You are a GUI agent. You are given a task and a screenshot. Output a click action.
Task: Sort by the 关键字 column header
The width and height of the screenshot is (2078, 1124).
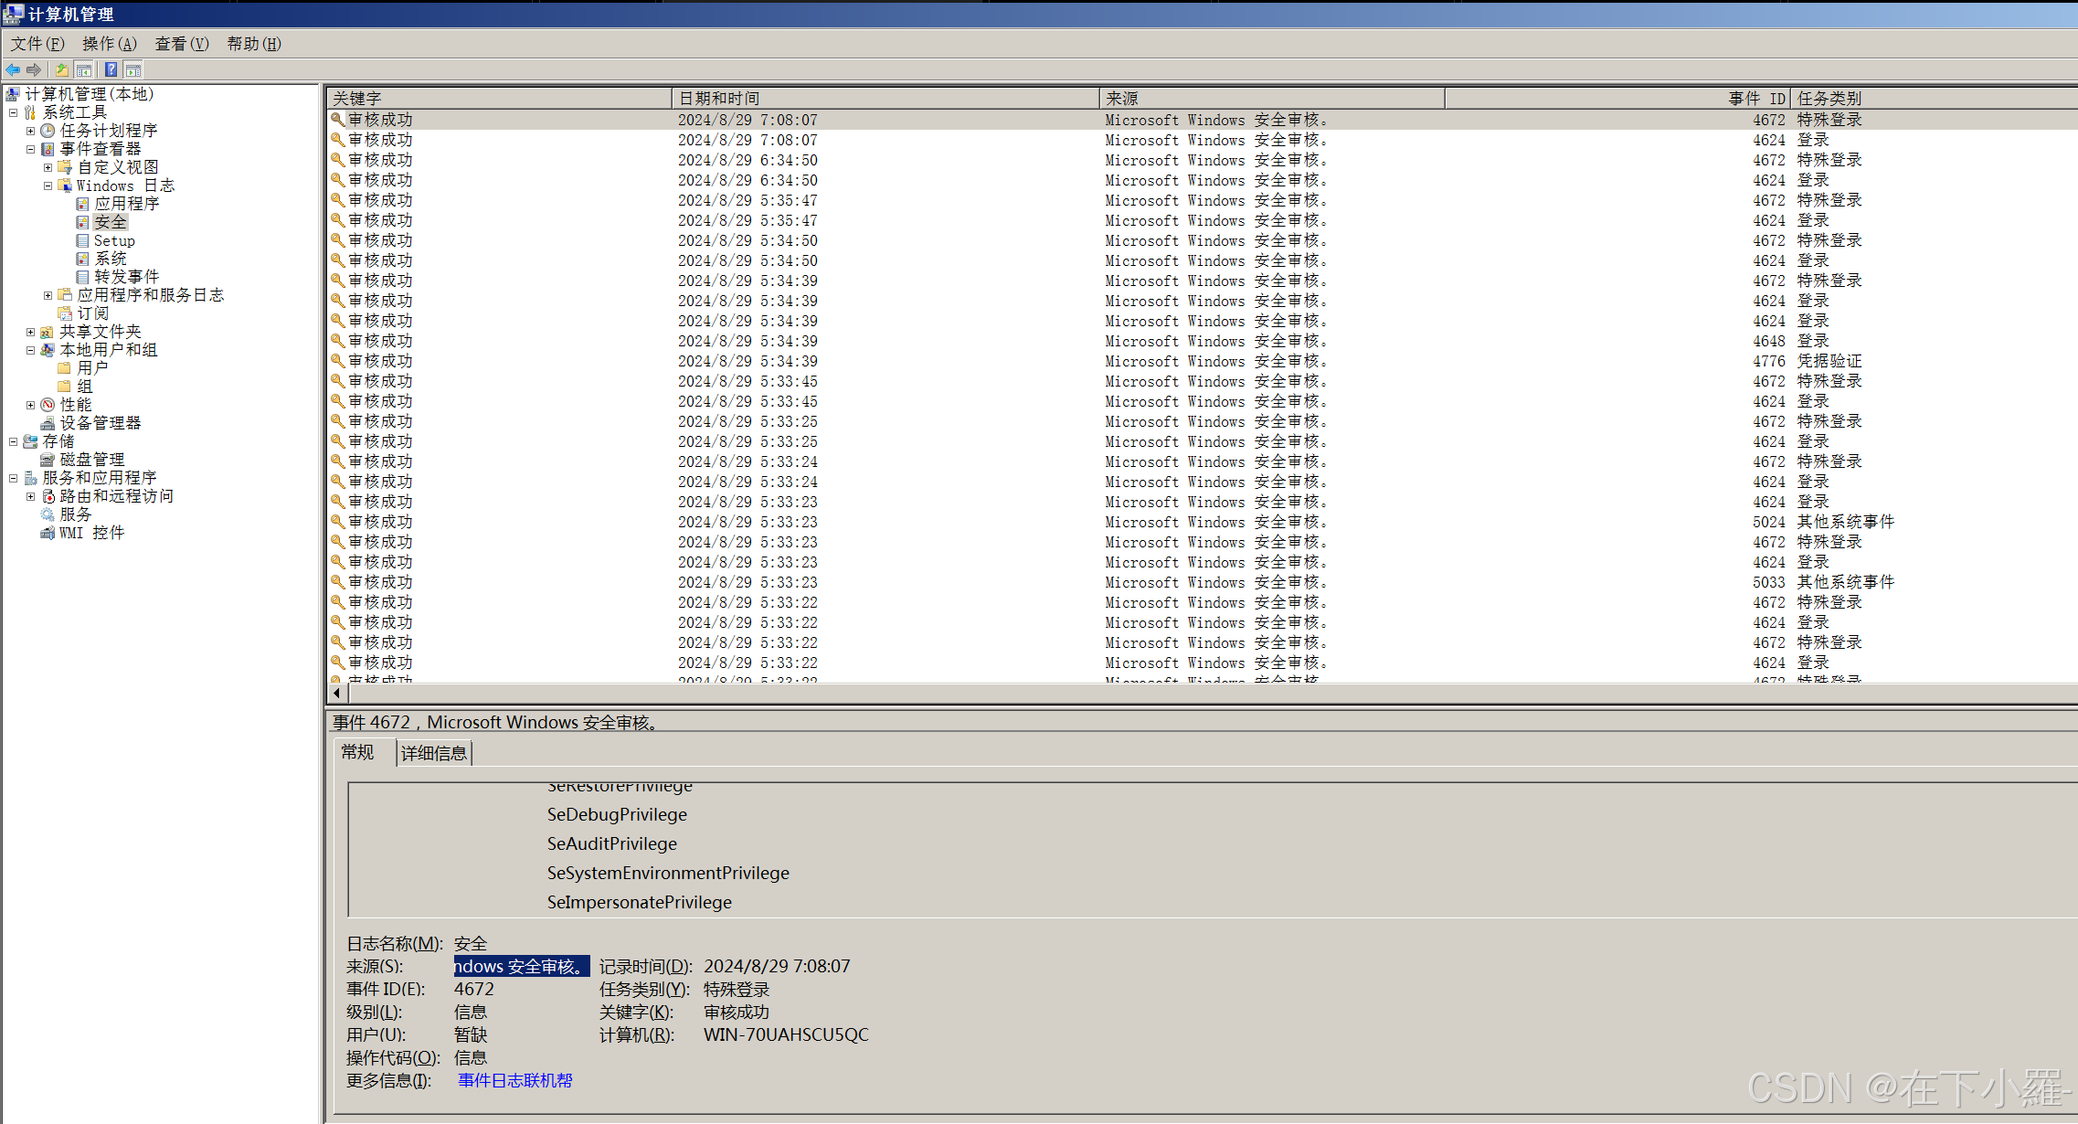pos(500,98)
